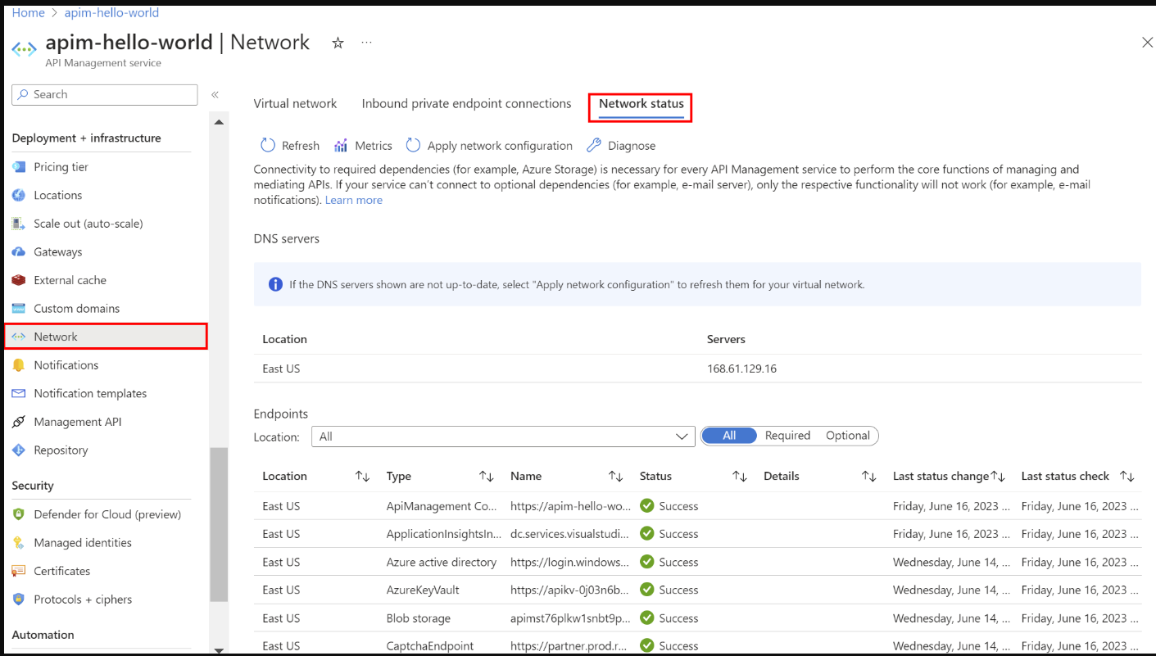
Task: Click the External cache icon
Action: coord(19,280)
